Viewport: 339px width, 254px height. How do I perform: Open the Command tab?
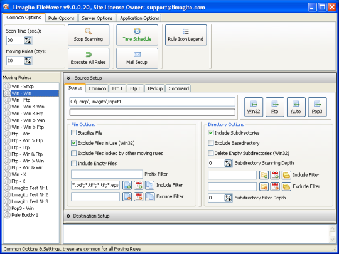(x=178, y=88)
